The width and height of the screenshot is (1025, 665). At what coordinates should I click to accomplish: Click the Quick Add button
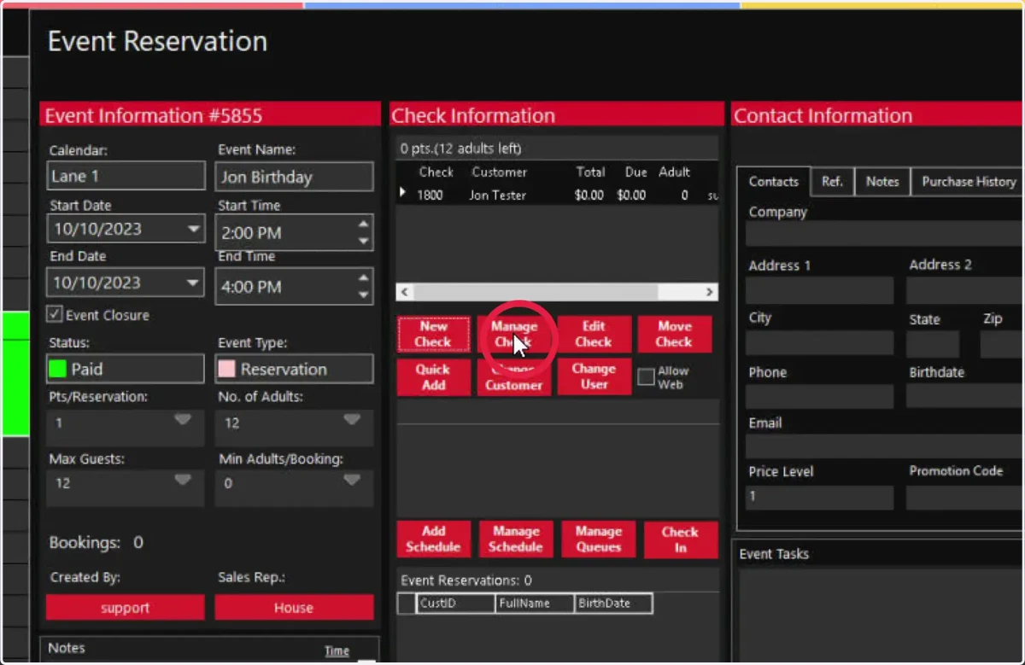[433, 377]
